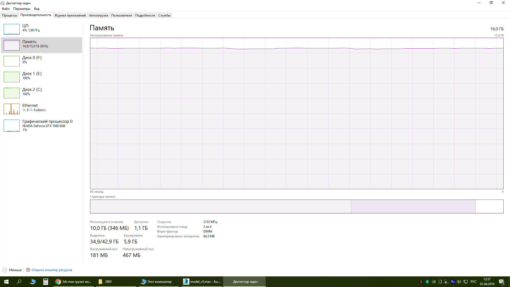Collapse details with Меньше button
510x287 pixels.
(x=12, y=270)
